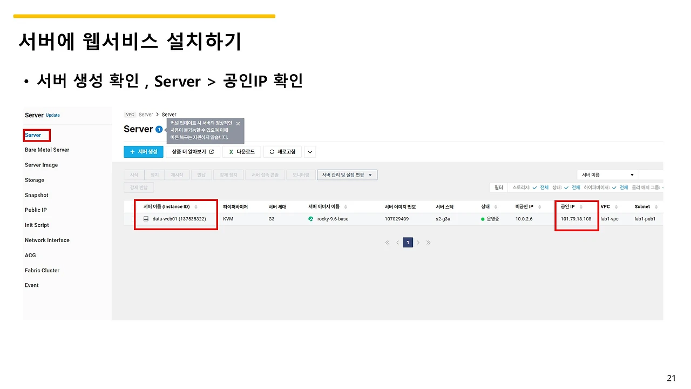Click the 강제 반납 button
Screen dimensions: 691x389
pos(139,187)
